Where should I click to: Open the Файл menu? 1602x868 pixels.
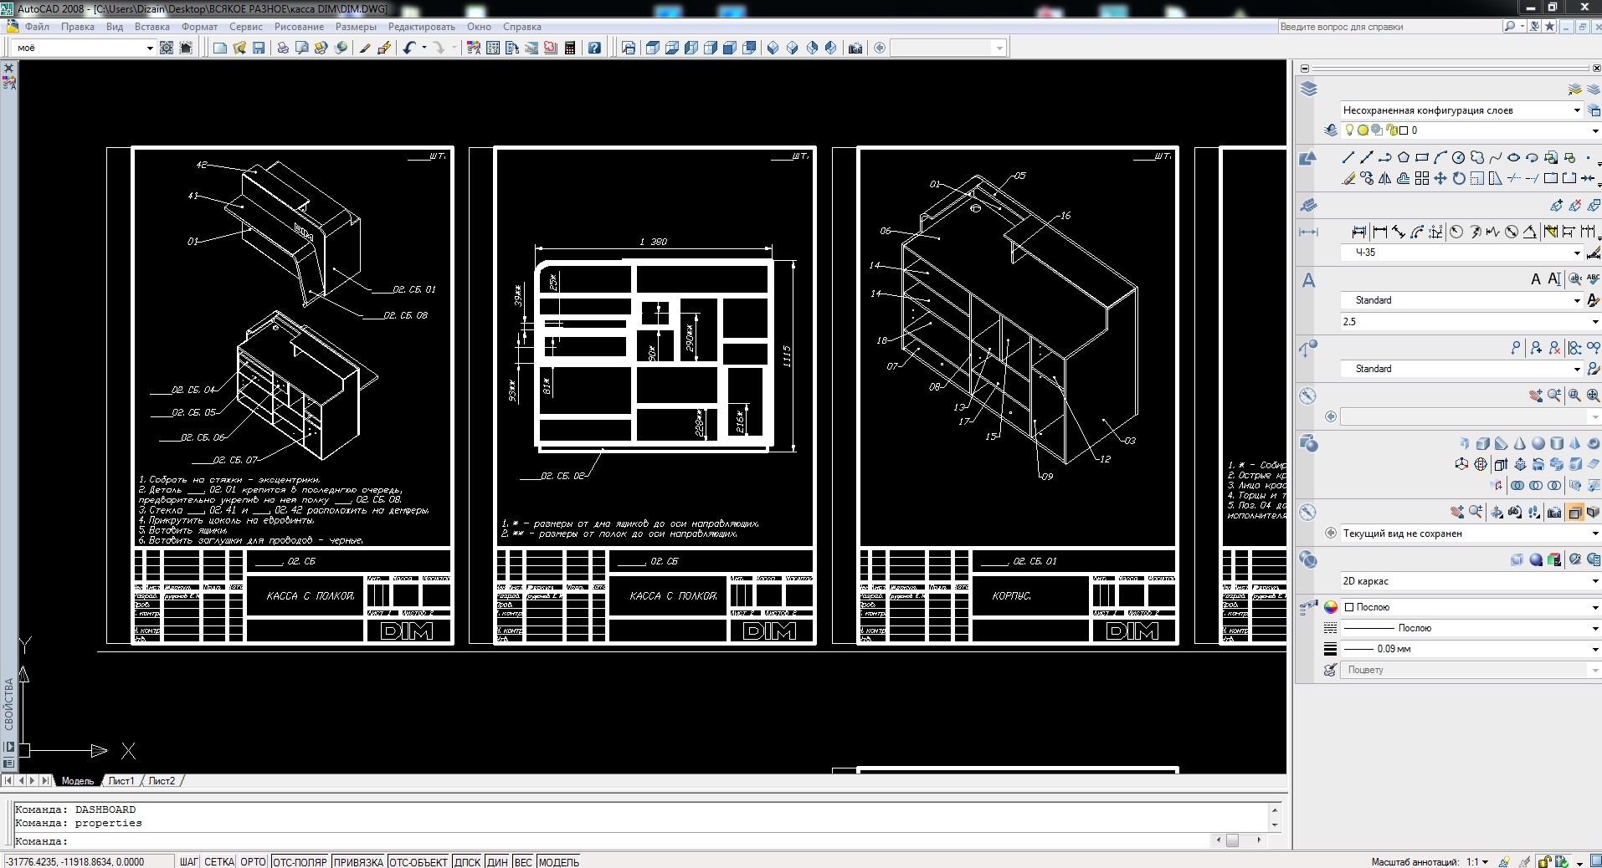click(x=37, y=27)
